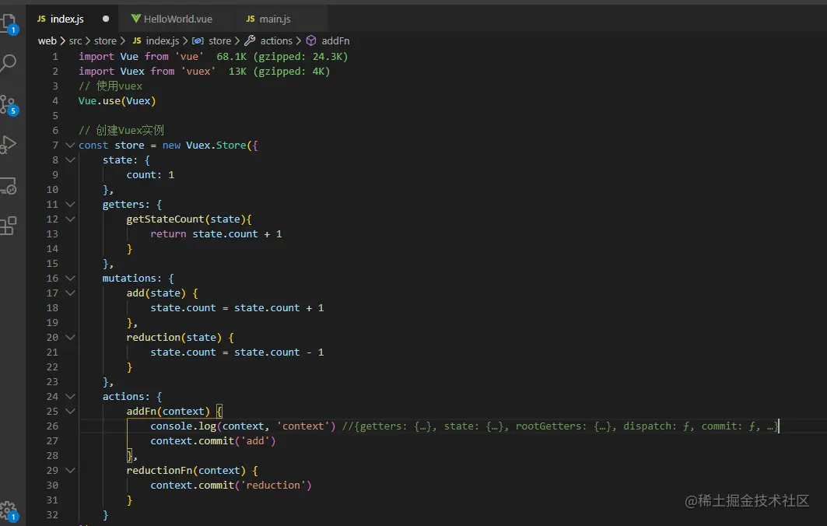Image resolution: width=827 pixels, height=526 pixels.
Task: Click the unsaved dot on index.js tab
Action: coord(106,19)
